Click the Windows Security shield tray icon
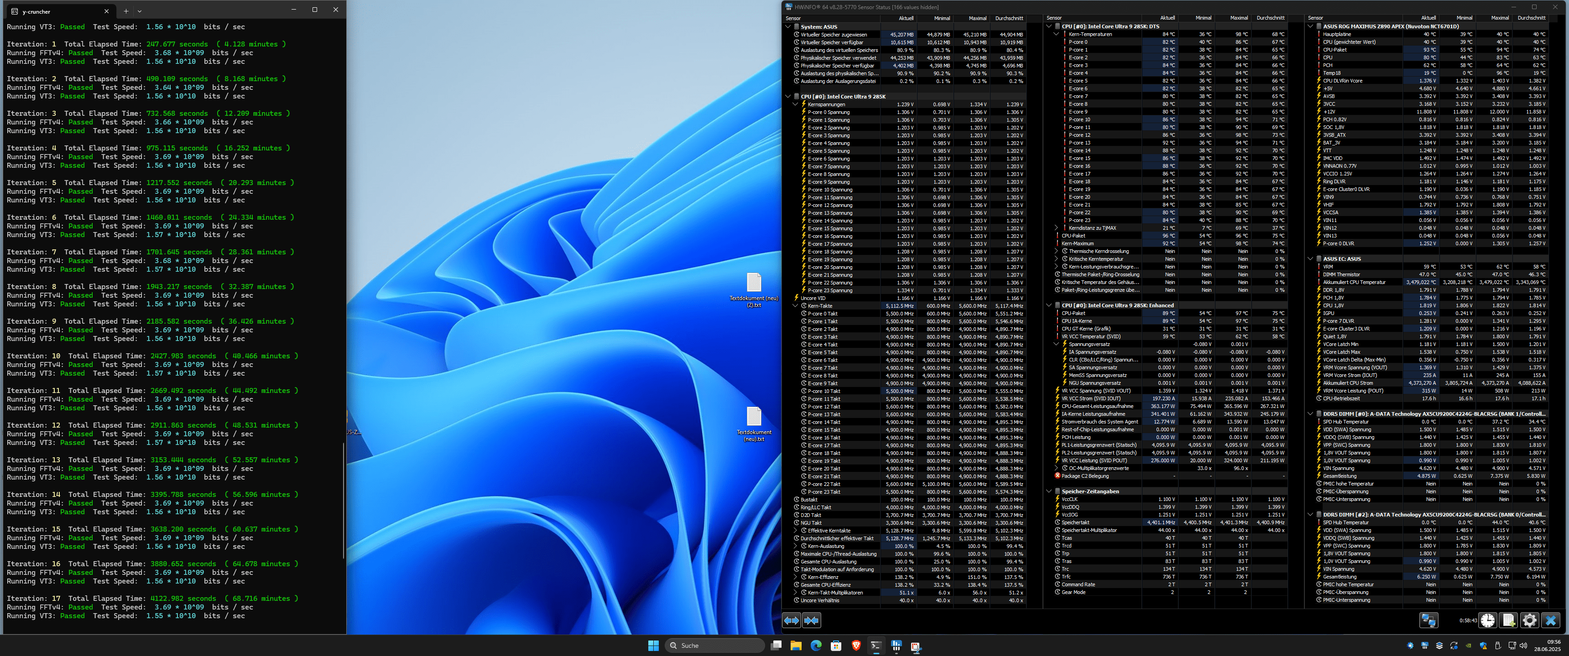 pos(1483,646)
